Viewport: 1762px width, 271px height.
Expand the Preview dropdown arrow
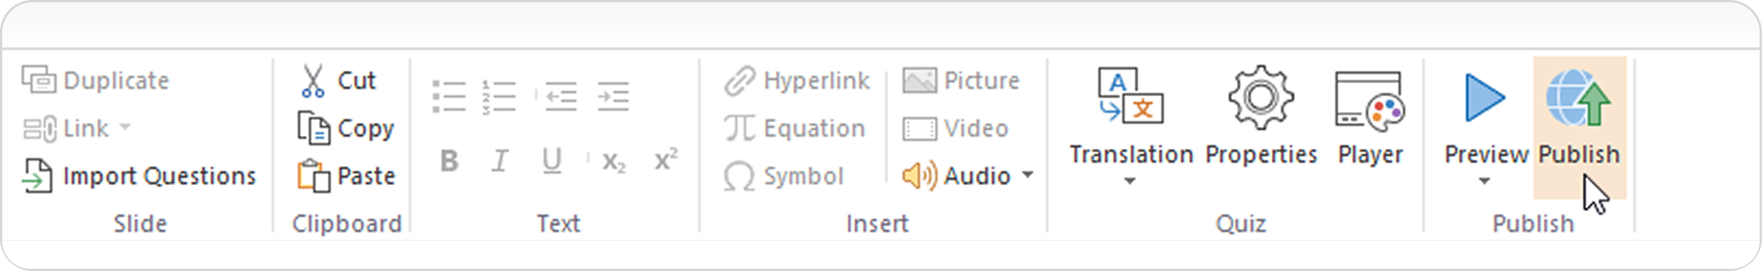pyautogui.click(x=1484, y=181)
